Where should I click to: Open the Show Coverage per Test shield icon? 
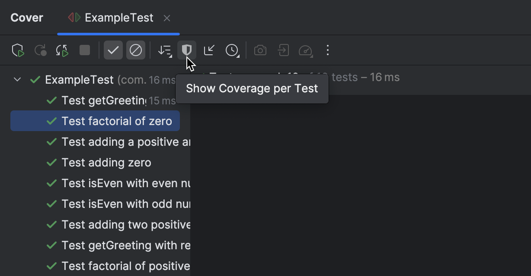[186, 50]
